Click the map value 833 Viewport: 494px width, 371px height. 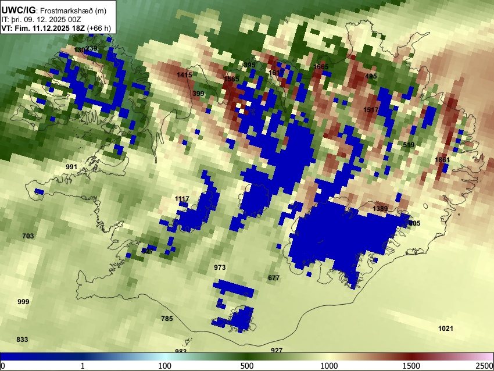click(x=22, y=340)
